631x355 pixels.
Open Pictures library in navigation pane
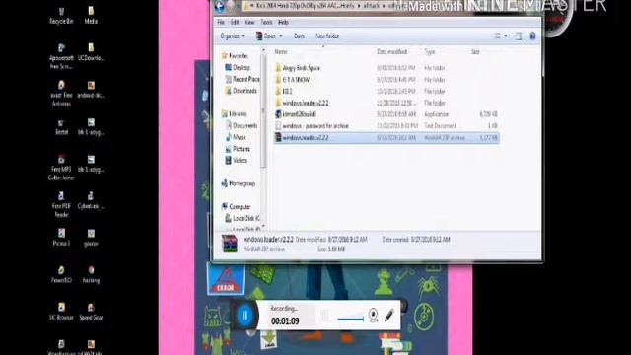(x=238, y=149)
